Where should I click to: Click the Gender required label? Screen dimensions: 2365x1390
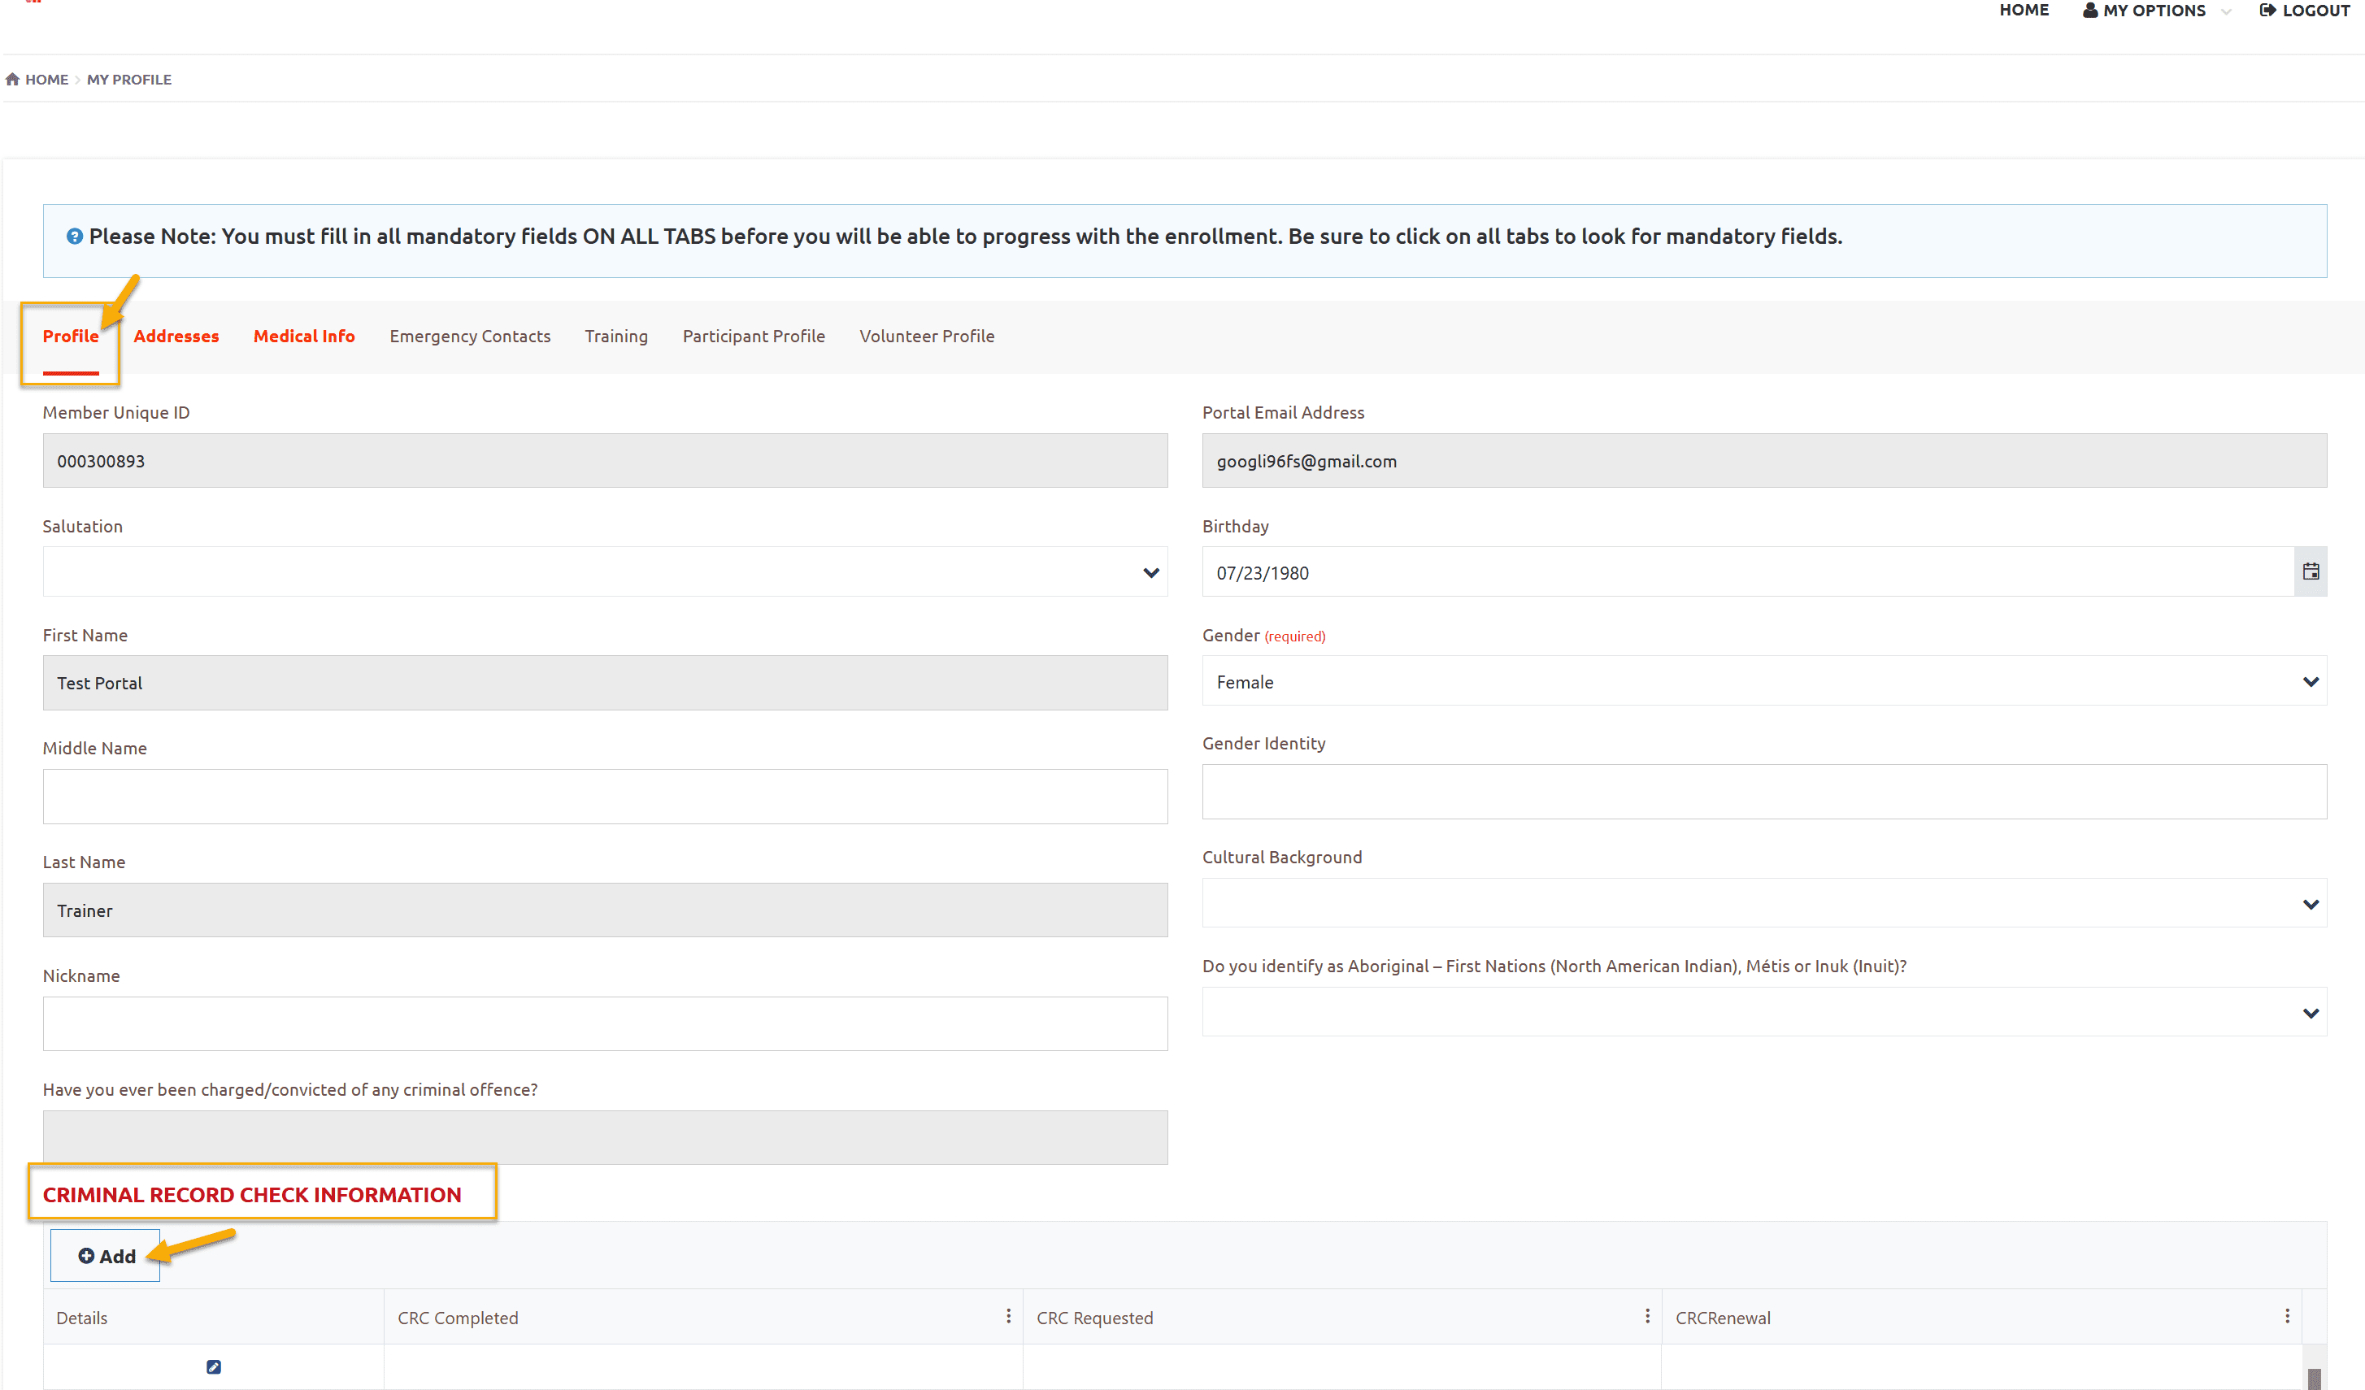point(1263,636)
